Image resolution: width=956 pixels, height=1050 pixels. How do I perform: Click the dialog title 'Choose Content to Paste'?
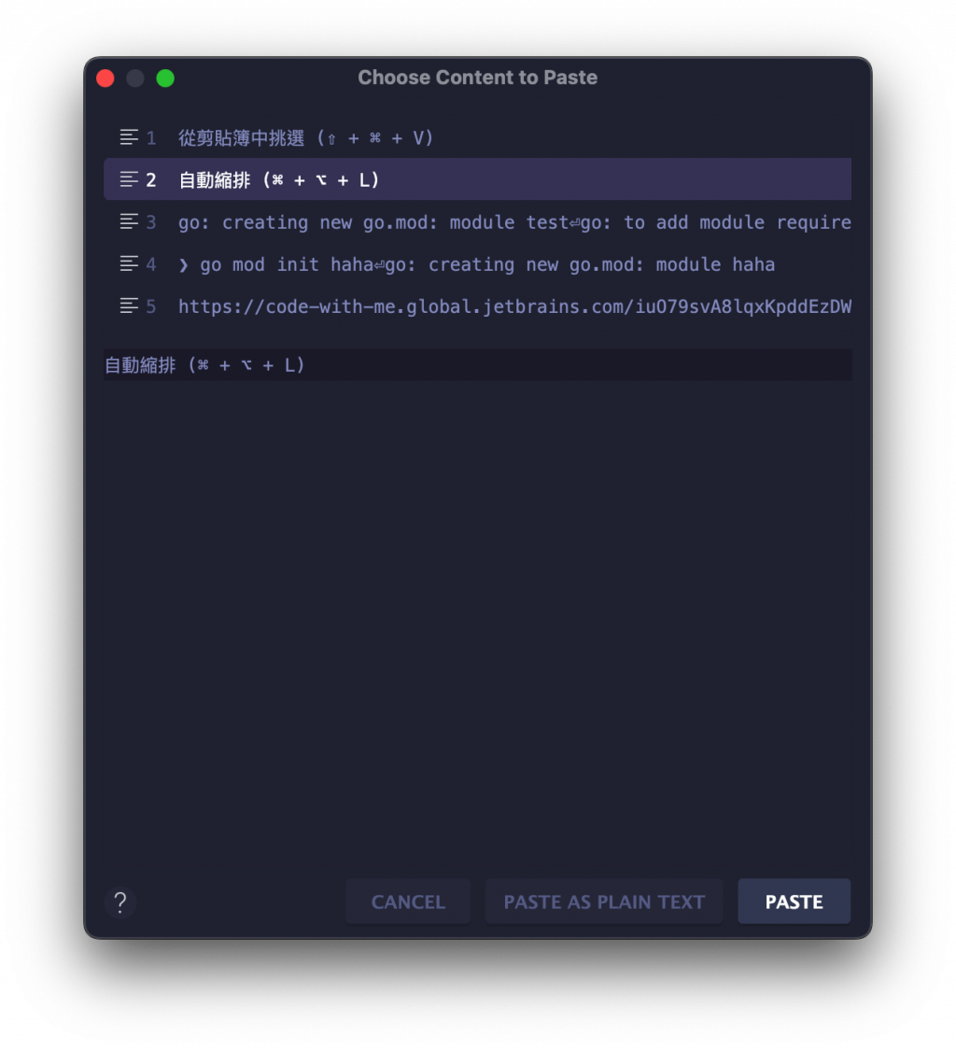click(477, 78)
